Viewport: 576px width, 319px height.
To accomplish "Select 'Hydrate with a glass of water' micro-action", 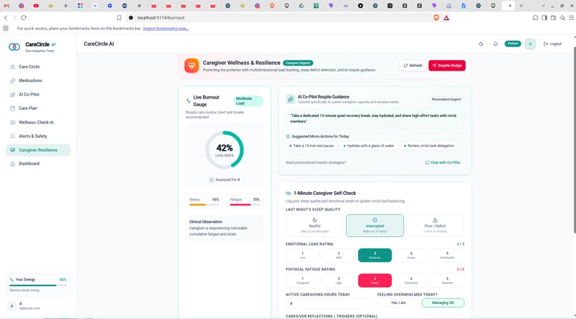I will pyautogui.click(x=369, y=146).
